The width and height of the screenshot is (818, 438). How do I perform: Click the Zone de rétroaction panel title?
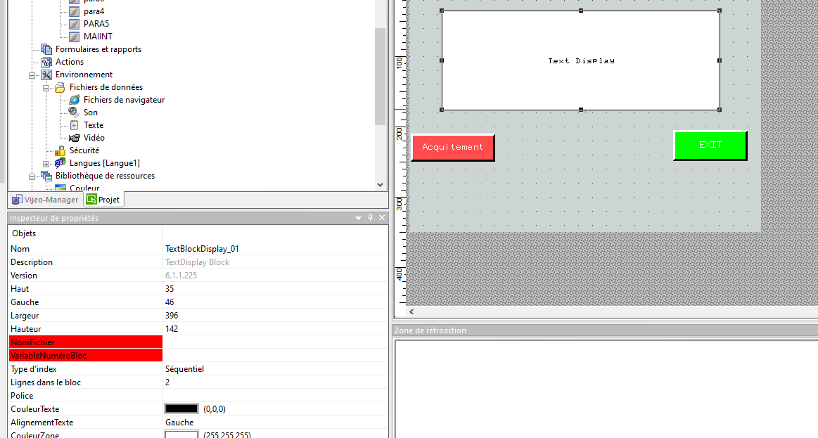click(x=430, y=330)
